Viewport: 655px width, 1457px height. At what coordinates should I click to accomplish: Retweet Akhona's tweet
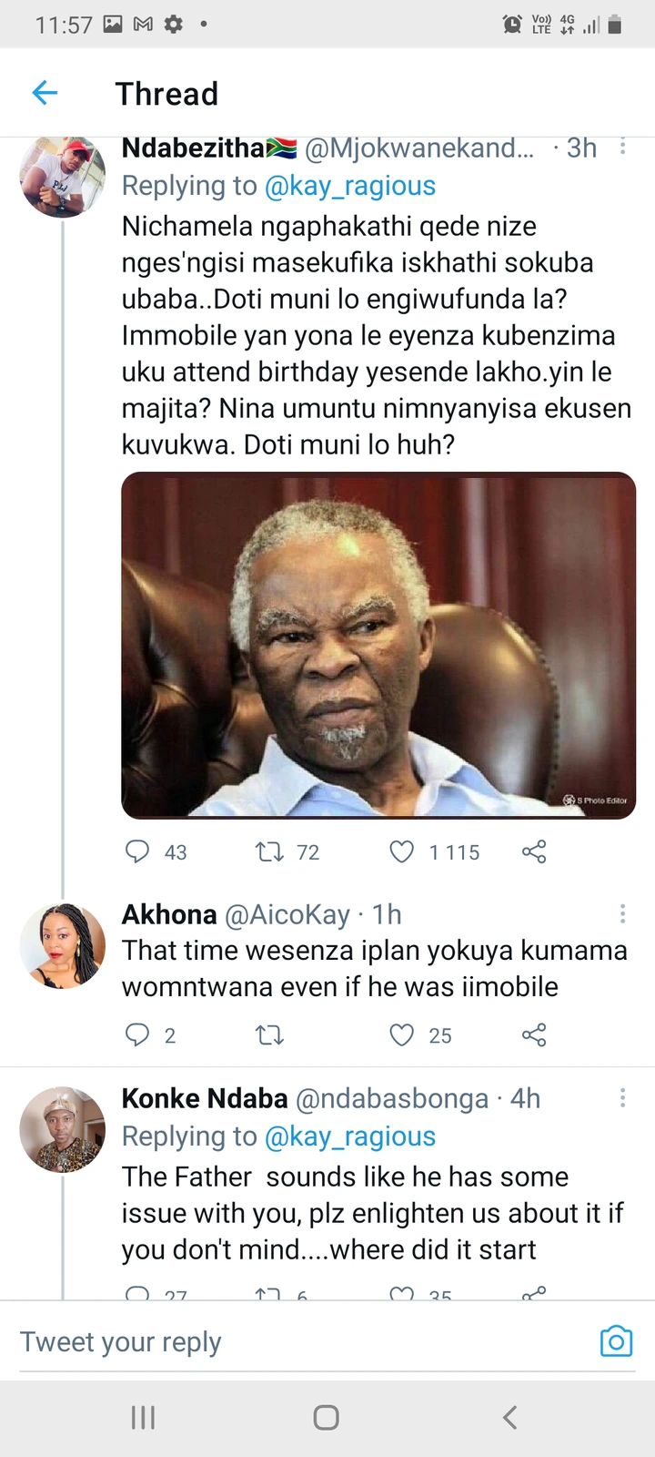pyautogui.click(x=268, y=1035)
